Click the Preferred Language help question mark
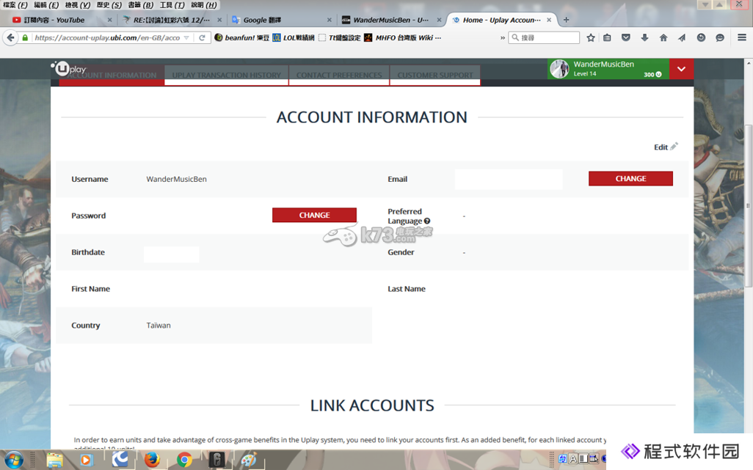The width and height of the screenshot is (753, 470). pyautogui.click(x=427, y=221)
